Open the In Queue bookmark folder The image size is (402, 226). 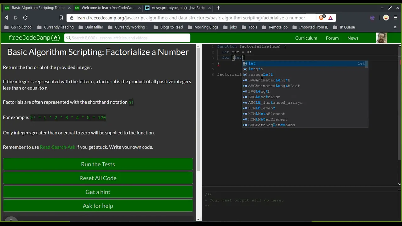(344, 27)
